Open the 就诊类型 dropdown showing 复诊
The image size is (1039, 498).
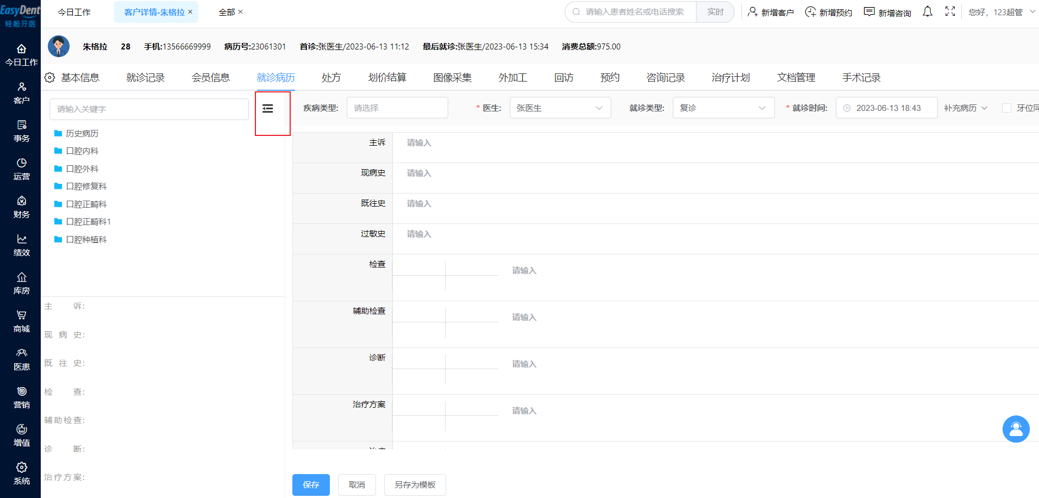[x=723, y=108]
